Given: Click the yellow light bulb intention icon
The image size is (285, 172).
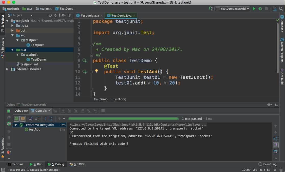Looking at the screenshot, I should click(97, 71).
